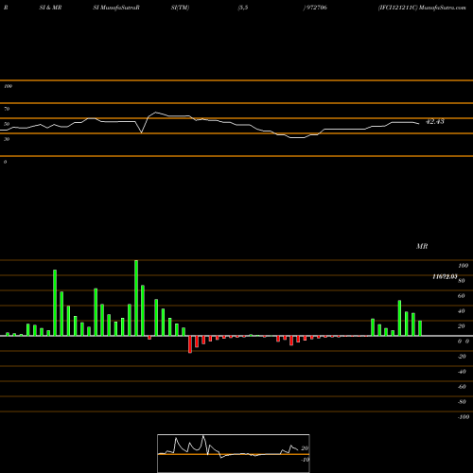Click the 20 label in the mini chart
The height and width of the screenshot is (473, 473).
click(305, 448)
